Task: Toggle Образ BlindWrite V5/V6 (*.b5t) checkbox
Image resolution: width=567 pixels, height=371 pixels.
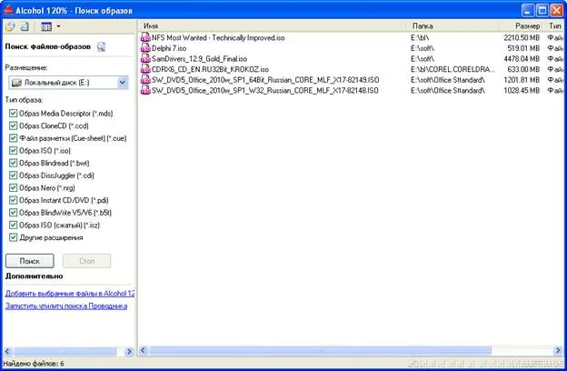Action: coord(13,213)
